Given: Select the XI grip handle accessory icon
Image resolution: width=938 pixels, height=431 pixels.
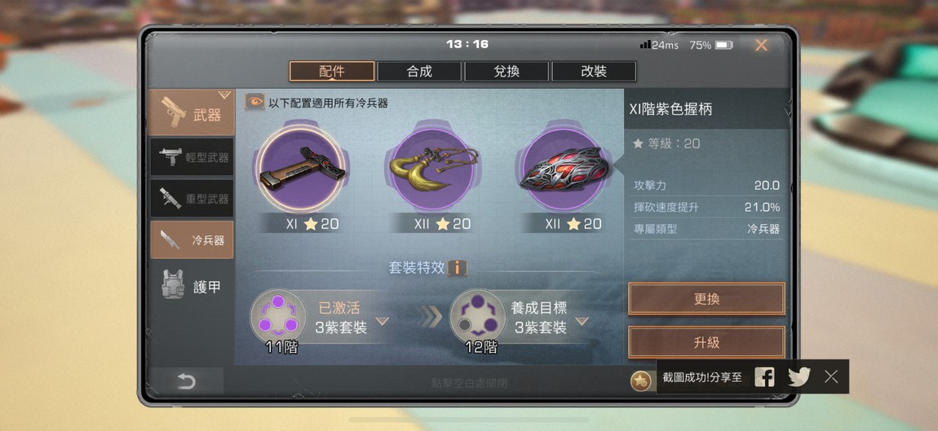Looking at the screenshot, I should tap(302, 169).
